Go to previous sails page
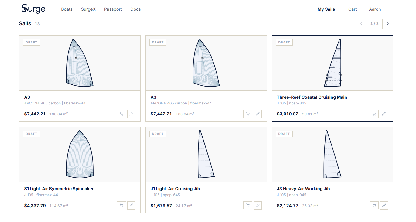This screenshot has height=222, width=416. tap(361, 24)
